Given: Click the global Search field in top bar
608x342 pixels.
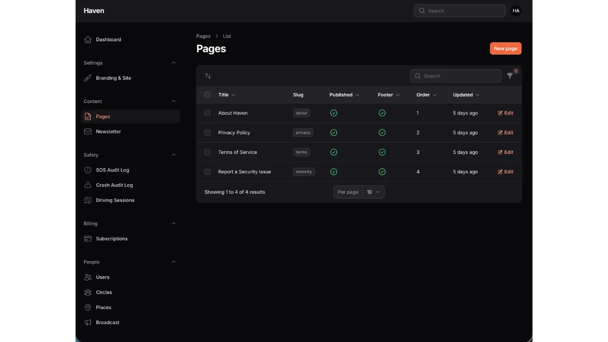Looking at the screenshot, I should [x=459, y=10].
